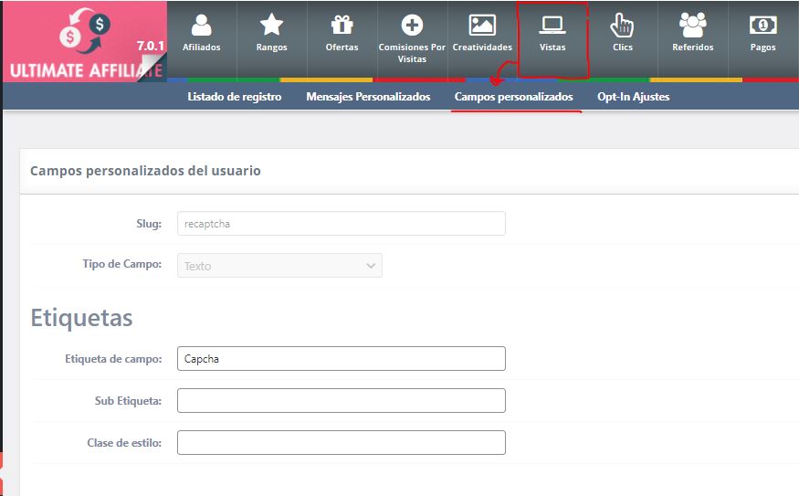This screenshot has height=496, width=799.
Task: Select the Campos personalizados tab
Action: point(513,97)
